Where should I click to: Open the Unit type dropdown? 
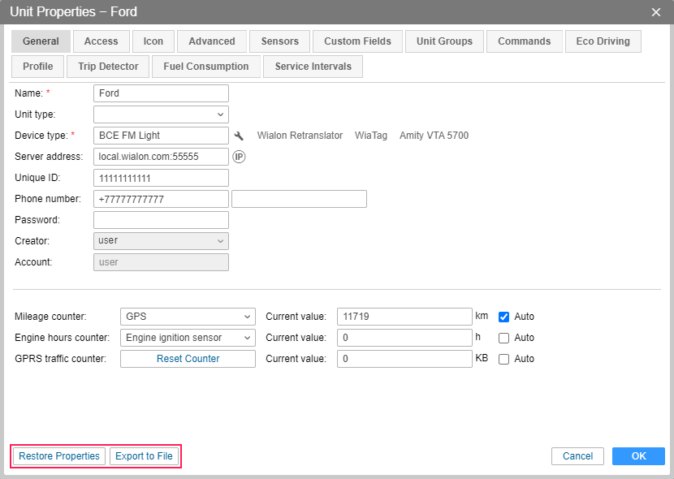pyautogui.click(x=161, y=114)
